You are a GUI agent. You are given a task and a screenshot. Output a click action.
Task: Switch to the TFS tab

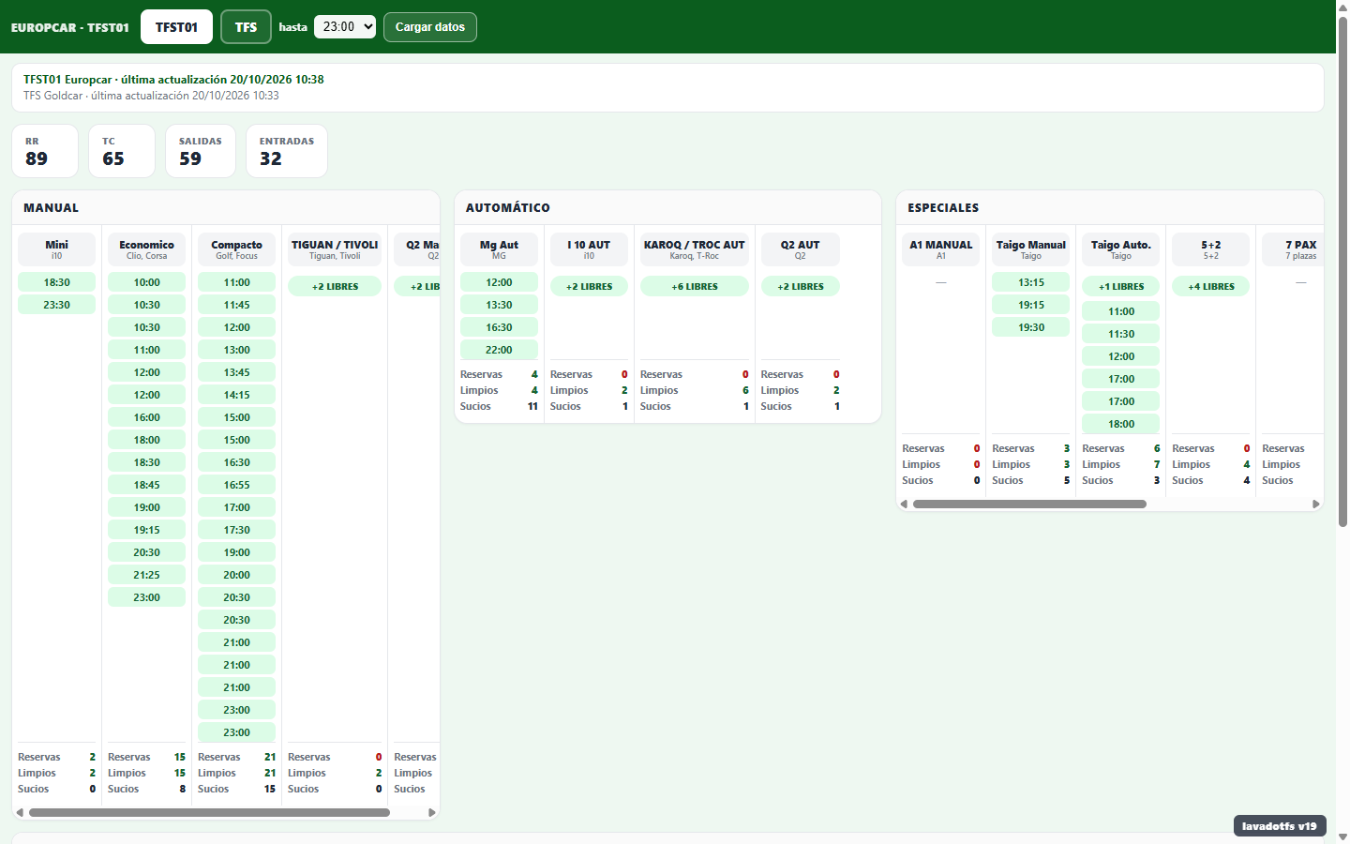point(246,27)
